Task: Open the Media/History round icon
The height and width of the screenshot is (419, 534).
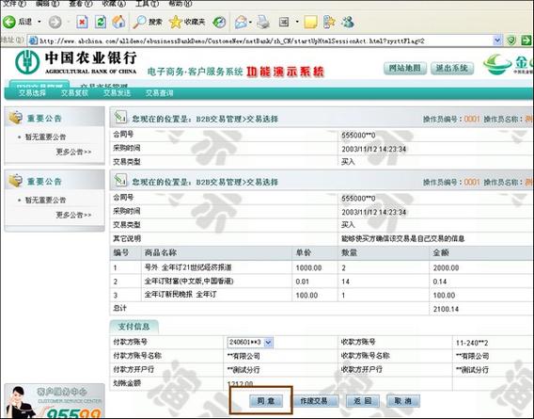Action: pos(219,23)
